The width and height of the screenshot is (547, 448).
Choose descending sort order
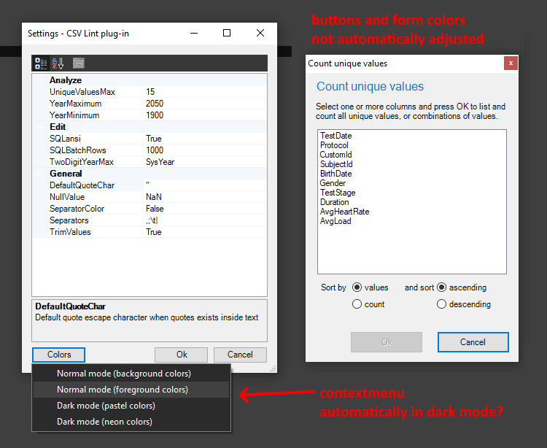[441, 304]
